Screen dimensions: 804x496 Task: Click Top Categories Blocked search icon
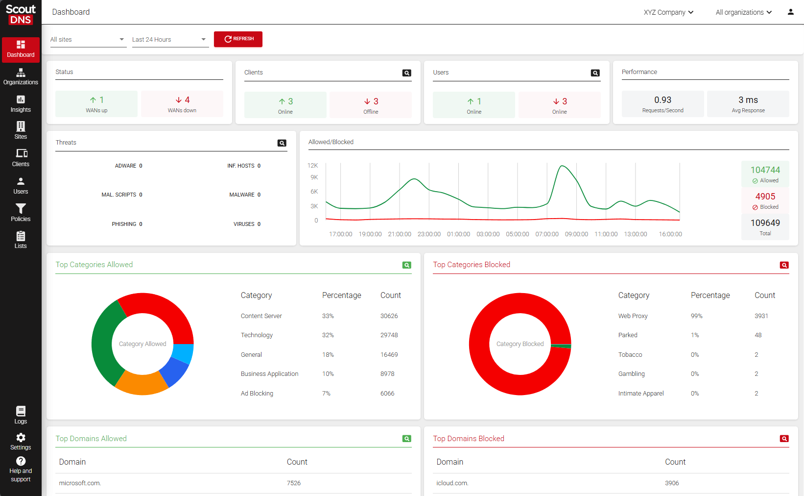pyautogui.click(x=784, y=265)
